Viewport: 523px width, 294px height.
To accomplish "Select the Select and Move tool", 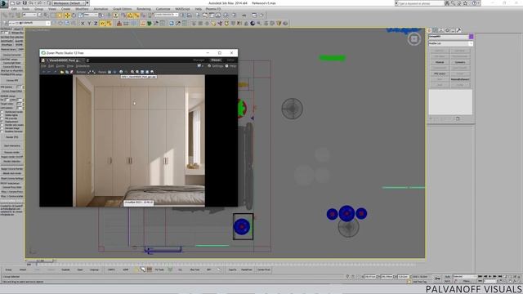I will [67, 16].
